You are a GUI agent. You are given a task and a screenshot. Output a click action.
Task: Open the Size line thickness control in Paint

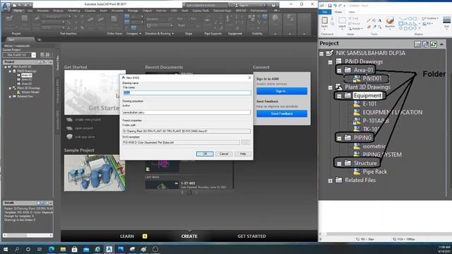(x=446, y=23)
